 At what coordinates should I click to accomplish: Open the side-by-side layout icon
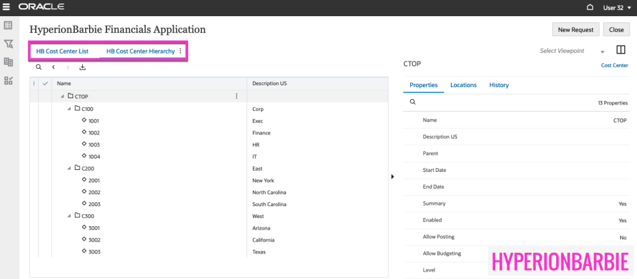pos(620,50)
